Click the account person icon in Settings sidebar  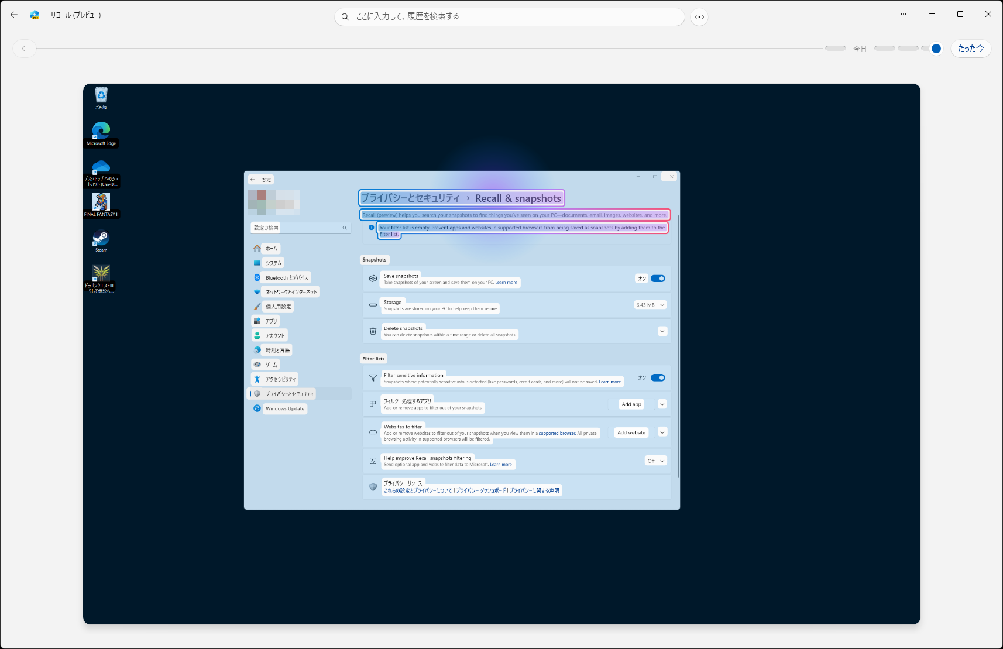pyautogui.click(x=257, y=335)
